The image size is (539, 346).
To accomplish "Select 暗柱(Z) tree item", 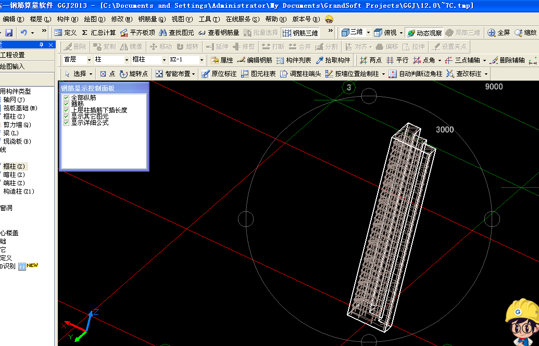I will tap(14, 175).
